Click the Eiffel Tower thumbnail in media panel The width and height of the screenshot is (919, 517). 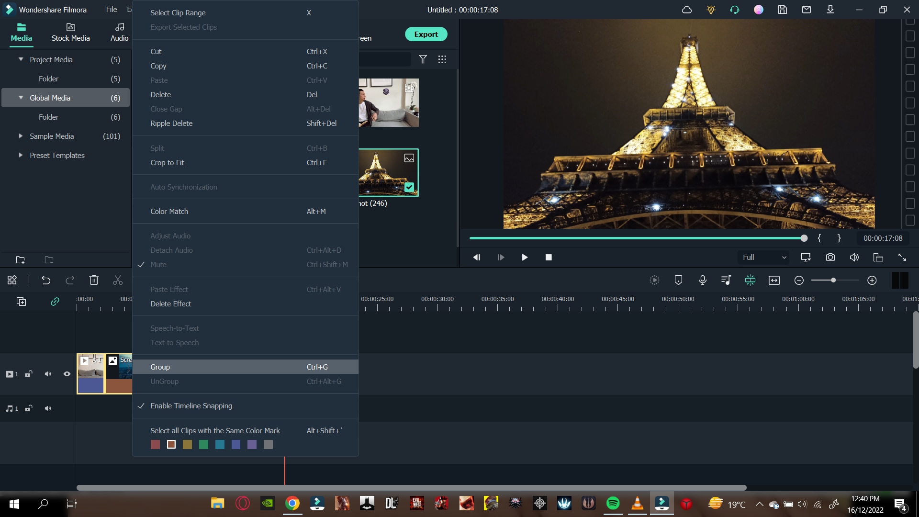pyautogui.click(x=386, y=172)
